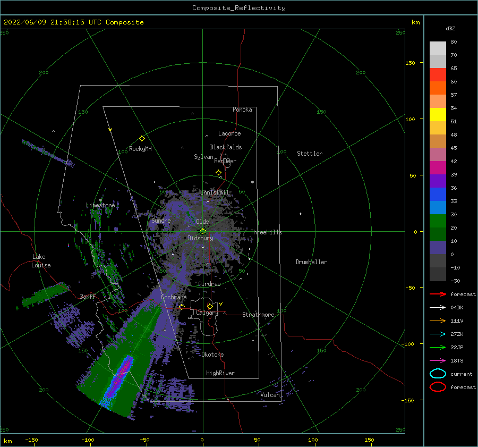Click the Didsbury town label

[x=200, y=238]
